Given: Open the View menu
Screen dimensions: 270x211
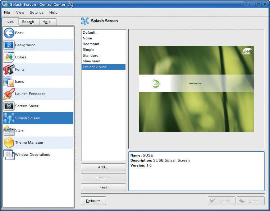Looking at the screenshot, I should [20, 13].
